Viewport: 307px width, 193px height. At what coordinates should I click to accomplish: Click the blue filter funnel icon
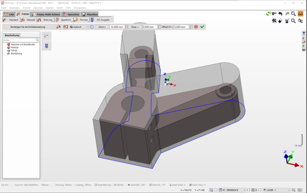304,33
